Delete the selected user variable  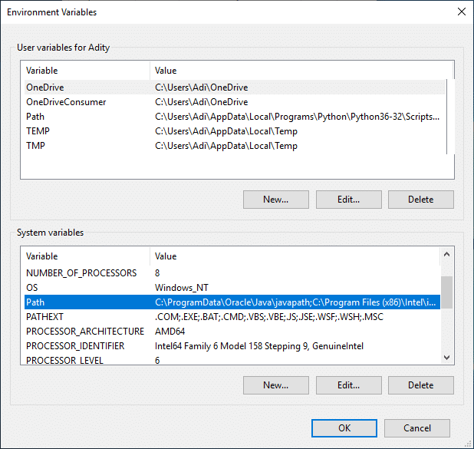click(420, 200)
